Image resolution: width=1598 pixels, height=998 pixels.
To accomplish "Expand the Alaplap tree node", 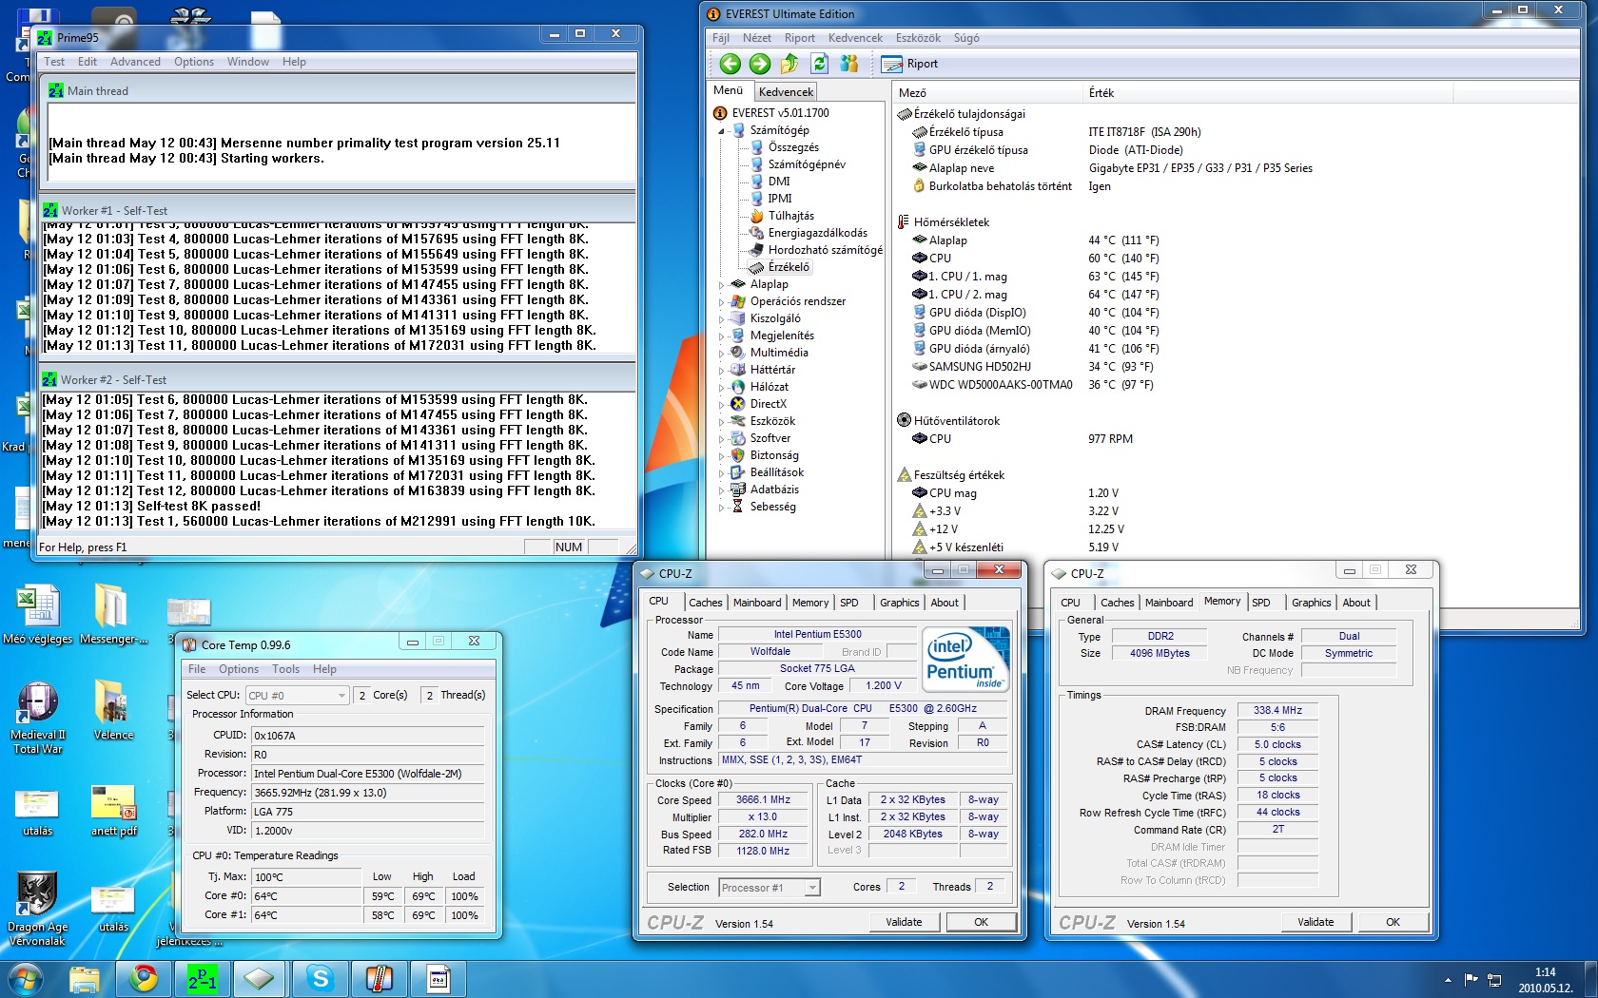I will (x=721, y=284).
